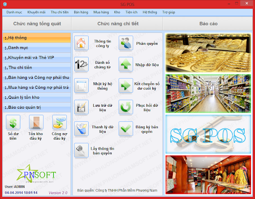The width and height of the screenshot is (255, 199).
Task: Open the Hệ thống menu
Action: click(150, 12)
